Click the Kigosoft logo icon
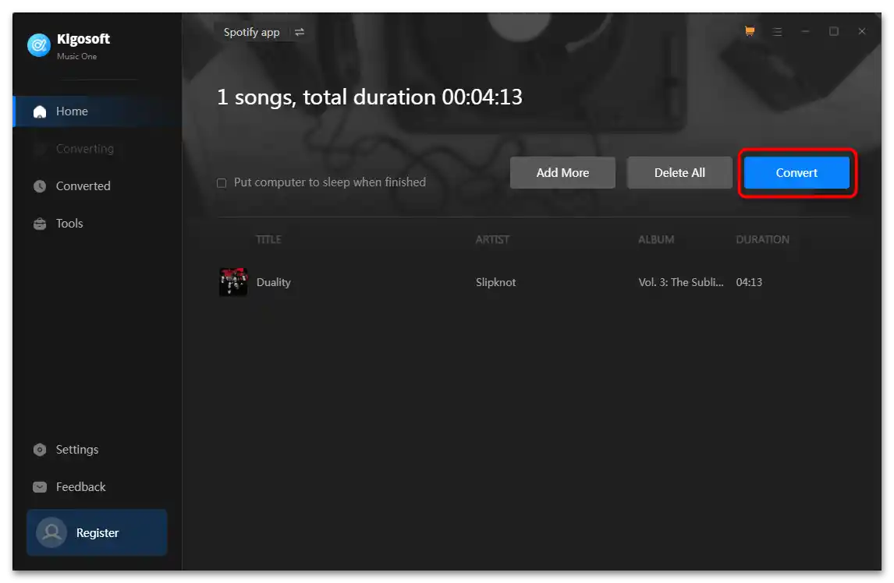This screenshot has height=583, width=894. pyautogui.click(x=39, y=45)
